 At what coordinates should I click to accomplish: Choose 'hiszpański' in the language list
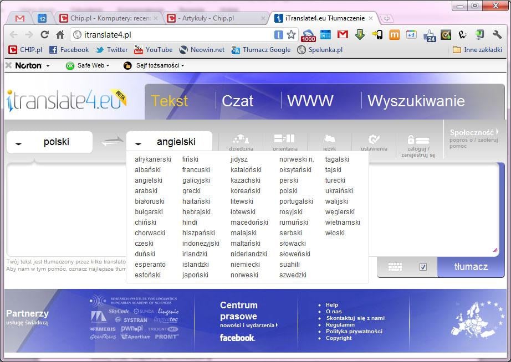tap(198, 233)
